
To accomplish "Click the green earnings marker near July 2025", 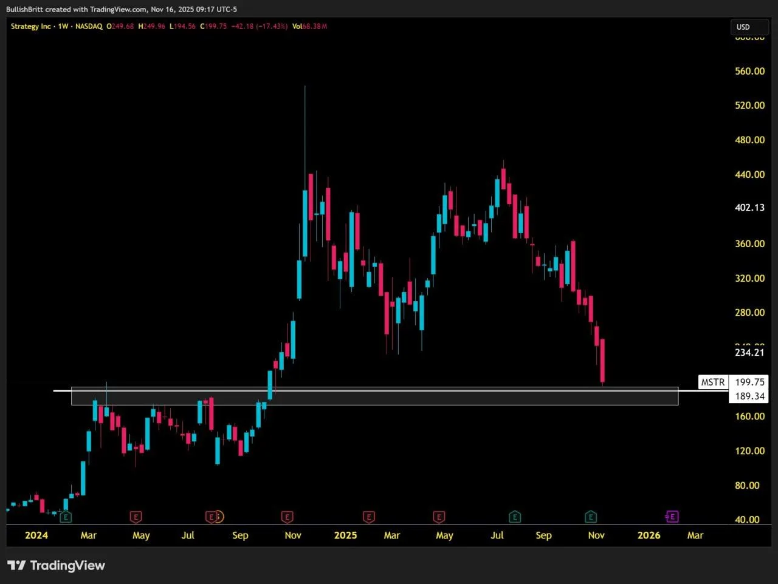I will (x=515, y=517).
